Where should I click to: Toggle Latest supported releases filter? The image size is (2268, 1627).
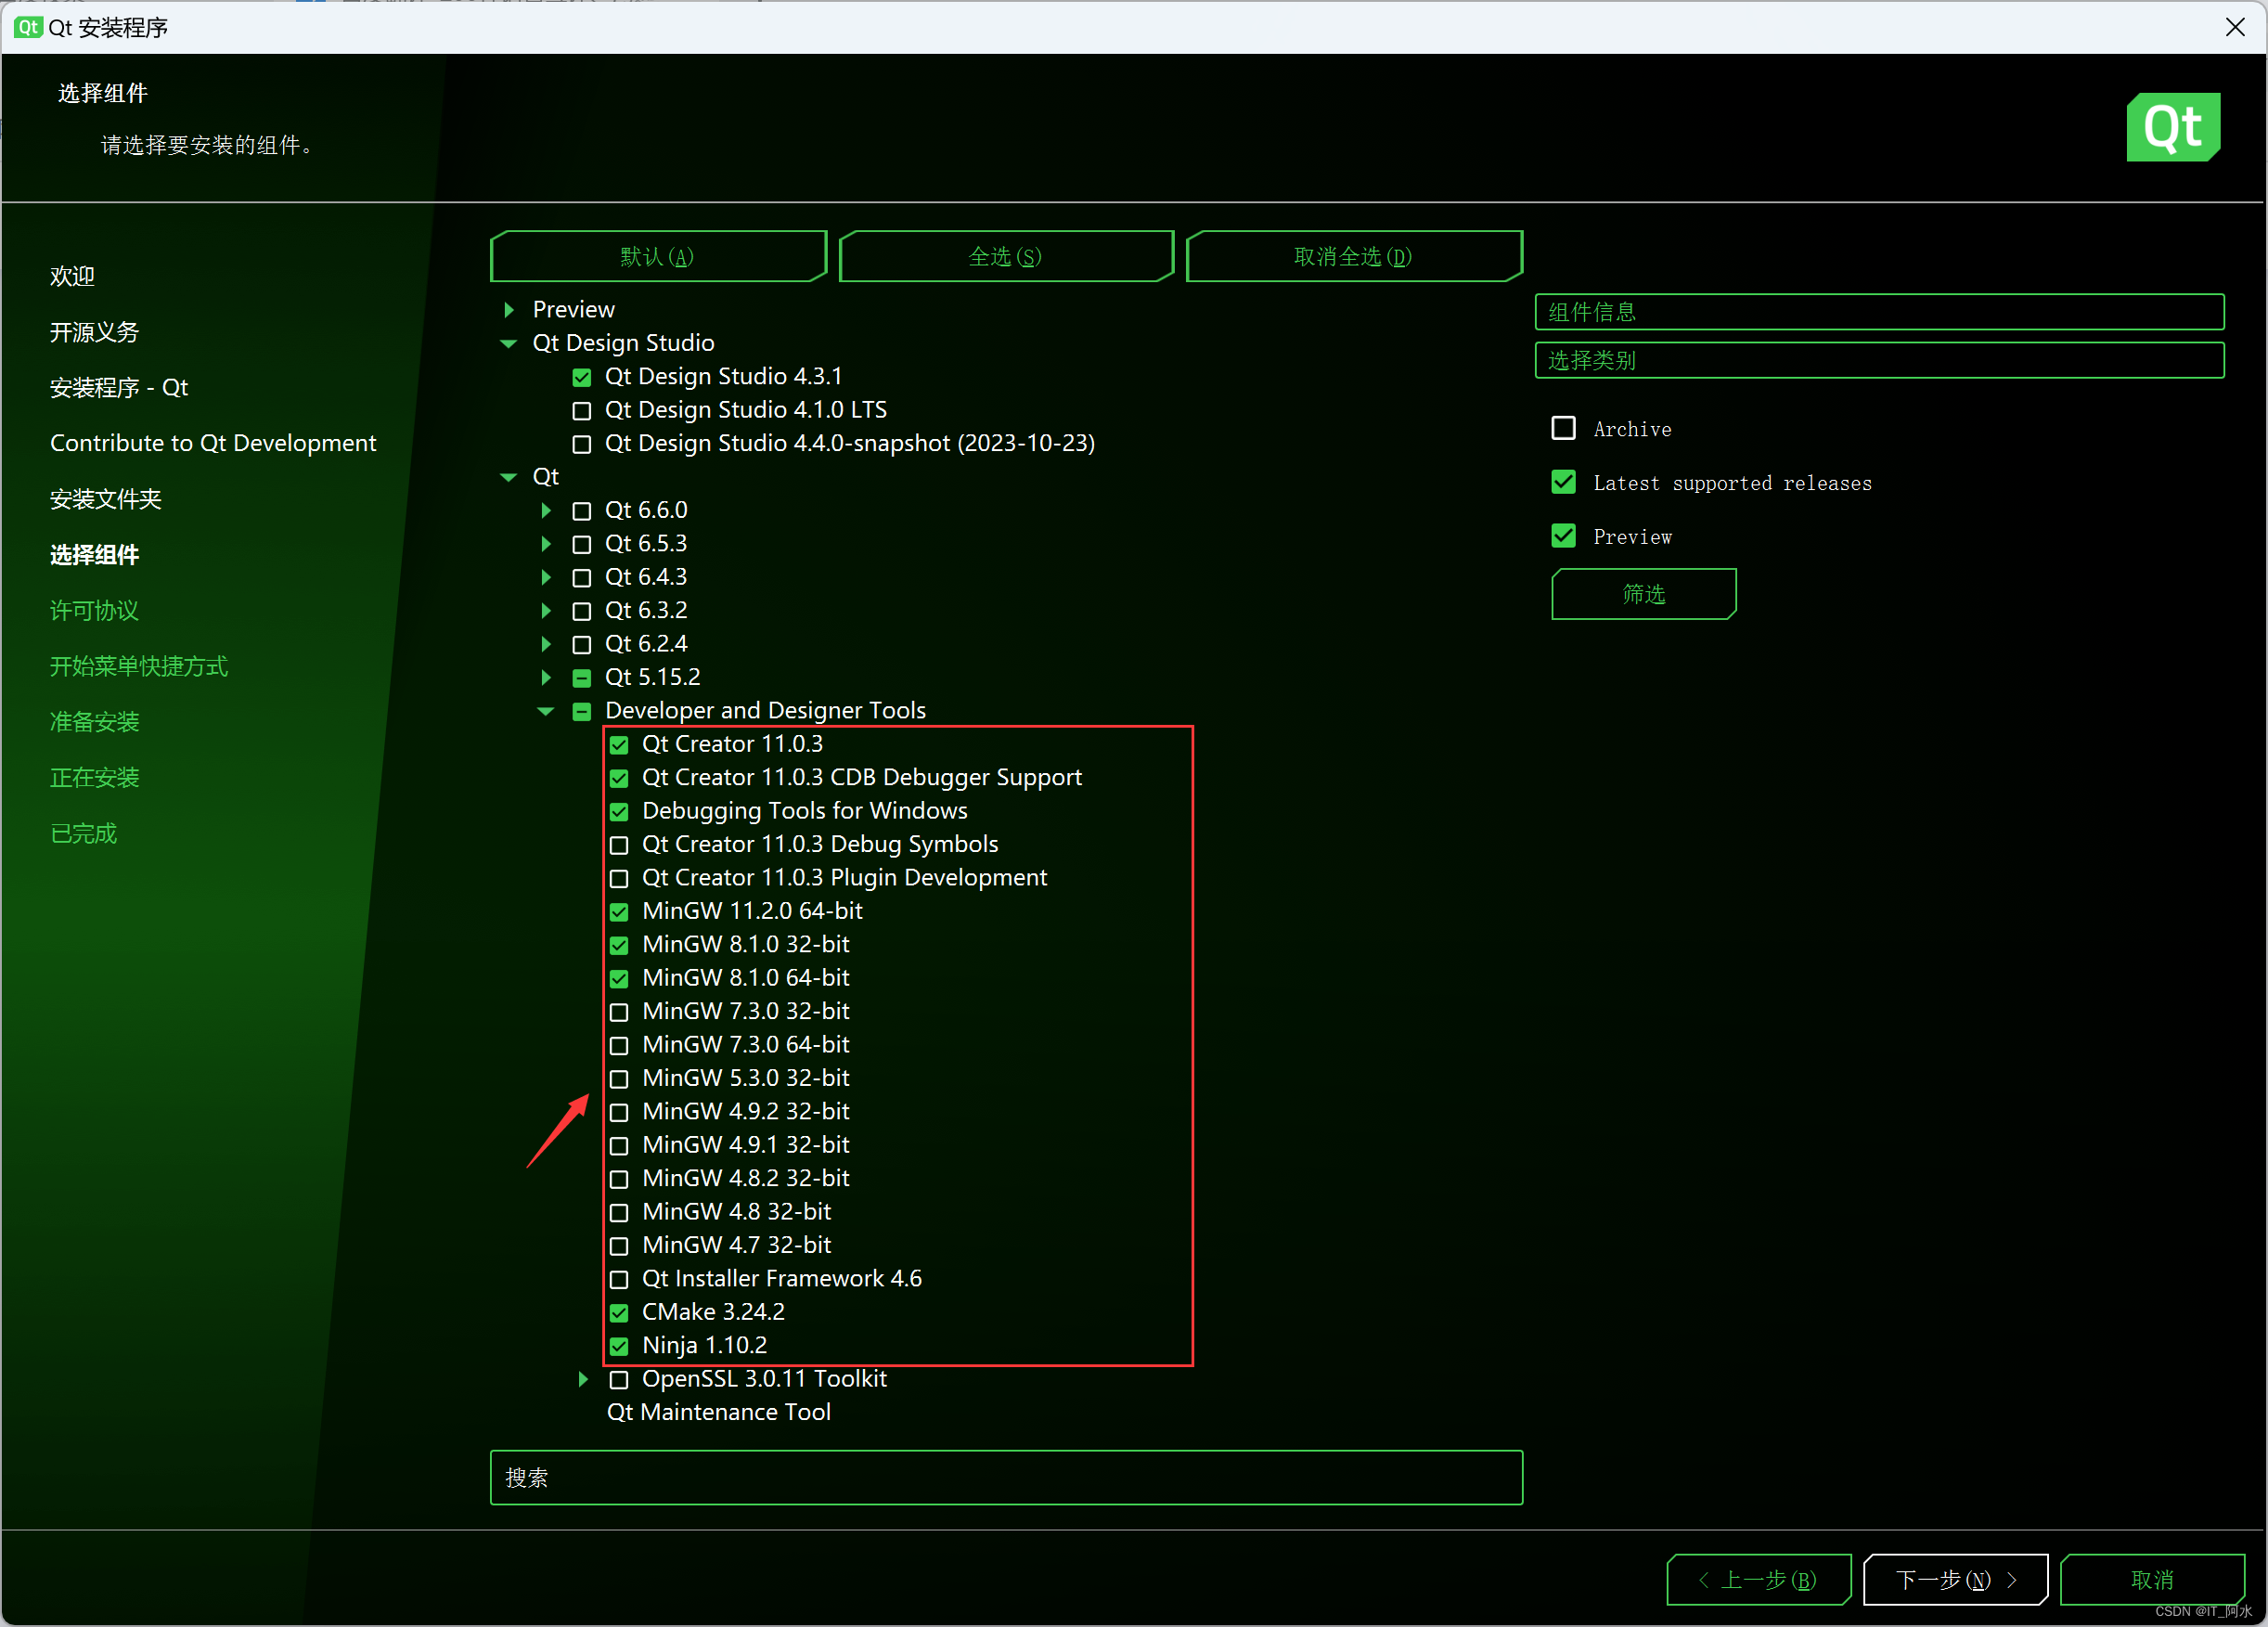click(1563, 482)
